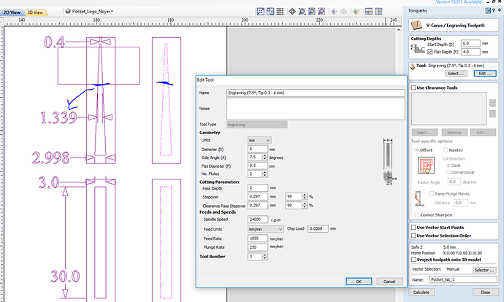This screenshot has width=504, height=302.
Task: Click the layer icon beside Pocket_Logo_Noyer
Action: pos(68,11)
